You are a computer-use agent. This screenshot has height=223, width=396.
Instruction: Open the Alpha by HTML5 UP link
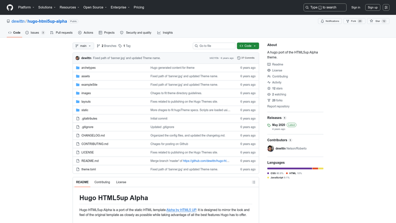coord(181,210)
